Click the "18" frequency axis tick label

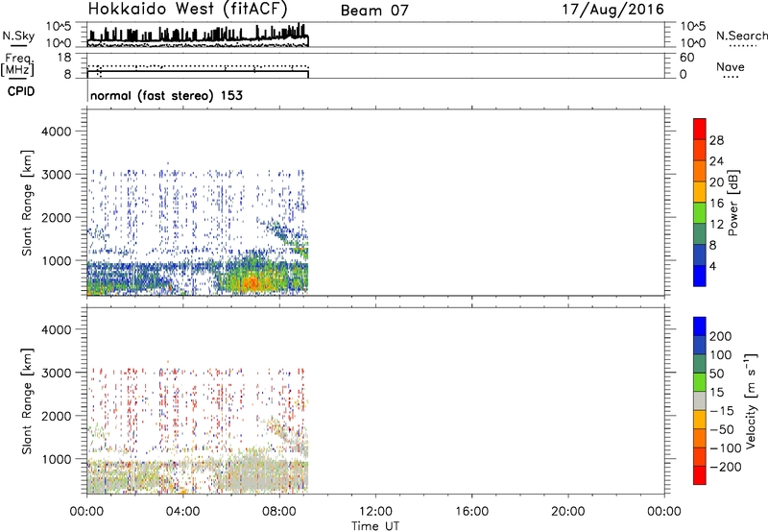(64, 58)
